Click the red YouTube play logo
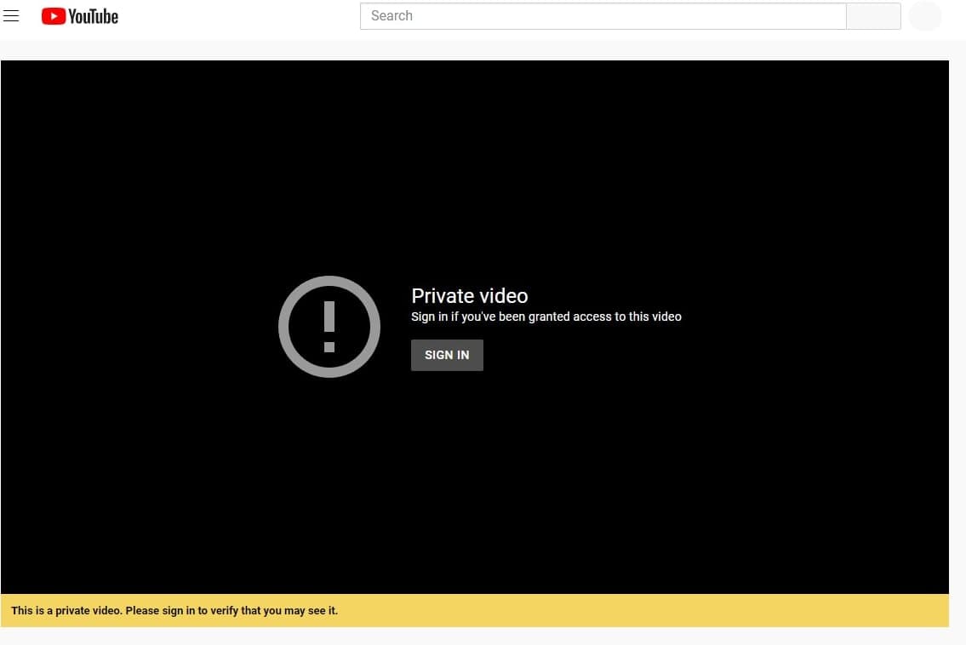This screenshot has width=966, height=645. coord(53,16)
